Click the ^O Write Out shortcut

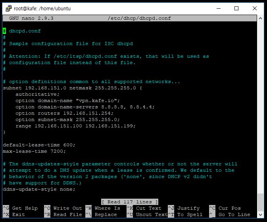[x=63, y=208]
